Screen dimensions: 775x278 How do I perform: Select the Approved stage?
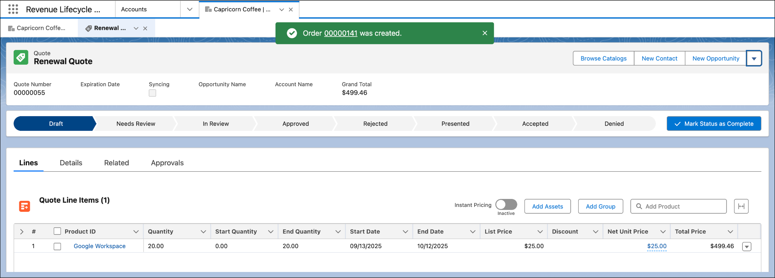click(x=296, y=124)
